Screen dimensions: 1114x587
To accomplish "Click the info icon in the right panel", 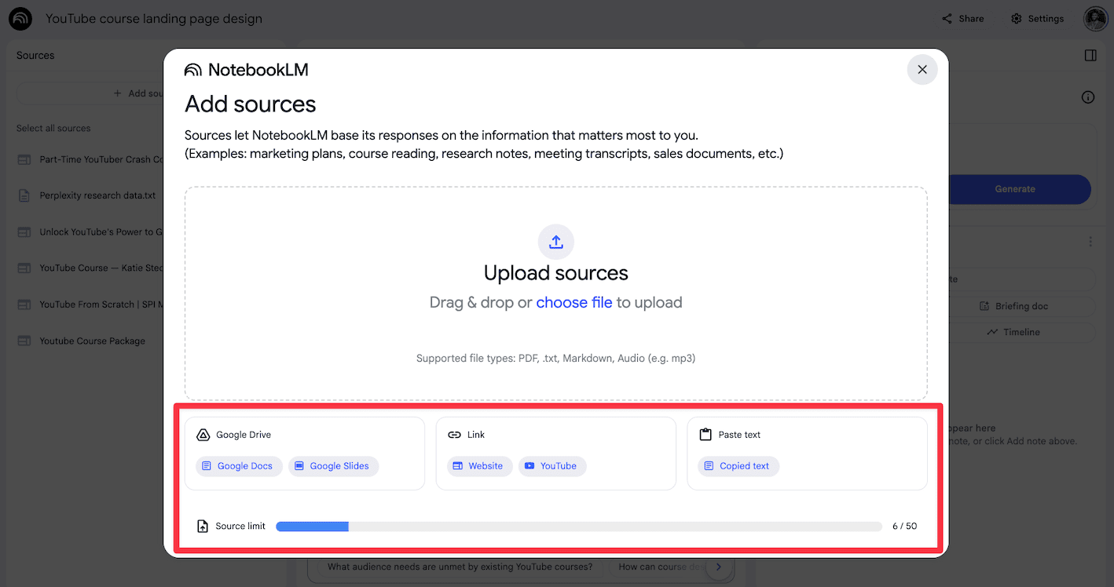I will point(1088,97).
